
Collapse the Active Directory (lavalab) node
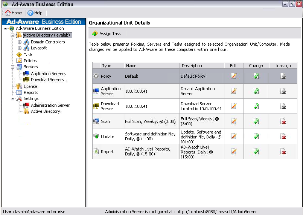click(12, 35)
